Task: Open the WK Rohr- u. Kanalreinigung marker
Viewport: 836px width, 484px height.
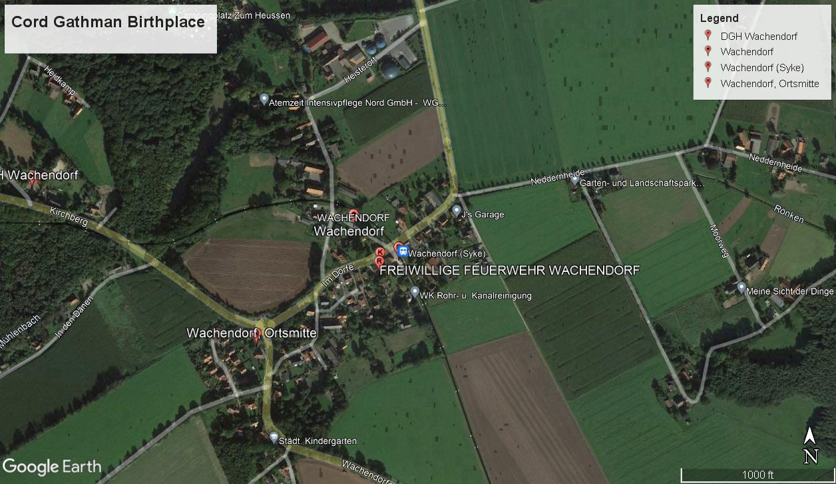Action: click(415, 292)
